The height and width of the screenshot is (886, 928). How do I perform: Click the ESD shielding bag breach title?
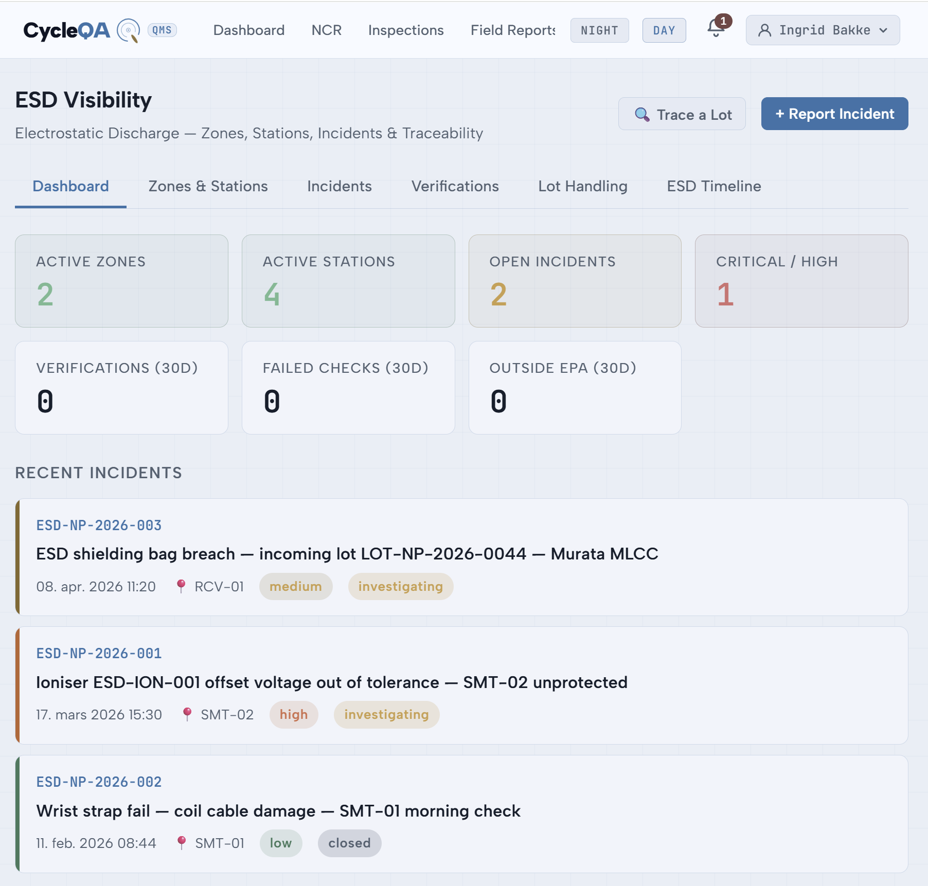point(347,554)
